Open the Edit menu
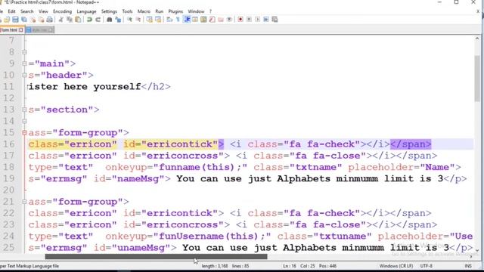This screenshot has height=272, width=484. point(12,11)
